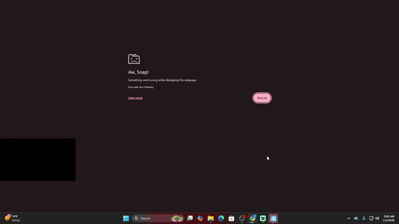Switch to Google Chrome in the taskbar
The width and height of the screenshot is (399, 224).
(252, 218)
